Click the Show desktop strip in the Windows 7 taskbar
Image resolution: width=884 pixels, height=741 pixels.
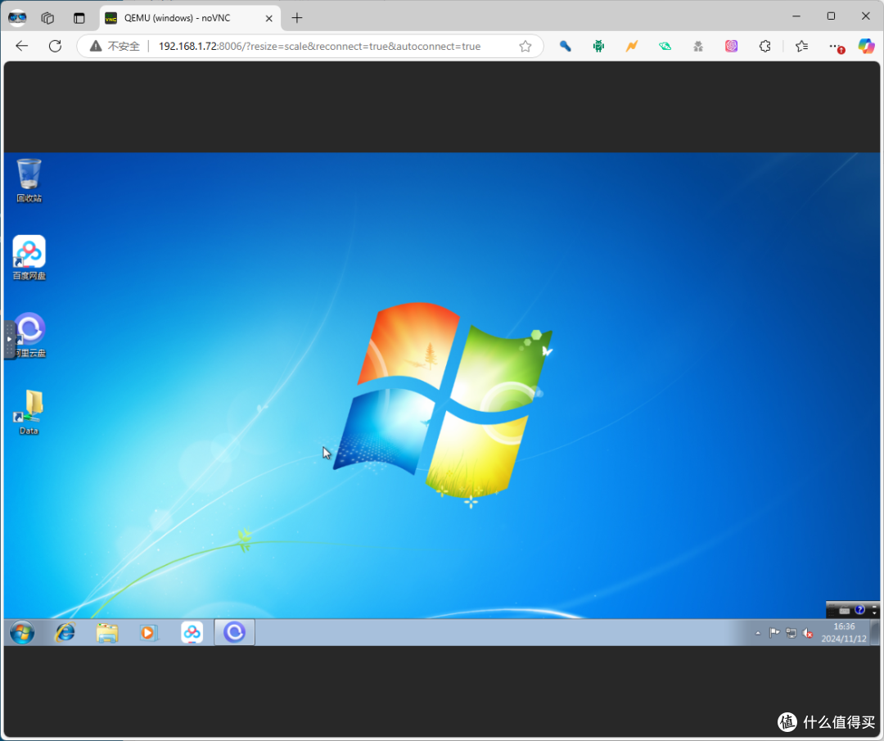[x=874, y=633]
